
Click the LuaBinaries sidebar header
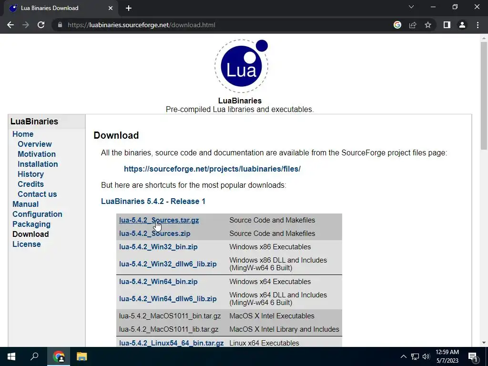pyautogui.click(x=34, y=122)
